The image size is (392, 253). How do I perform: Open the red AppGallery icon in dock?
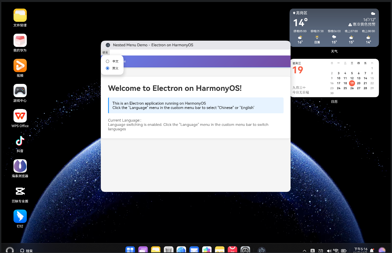tap(232, 249)
